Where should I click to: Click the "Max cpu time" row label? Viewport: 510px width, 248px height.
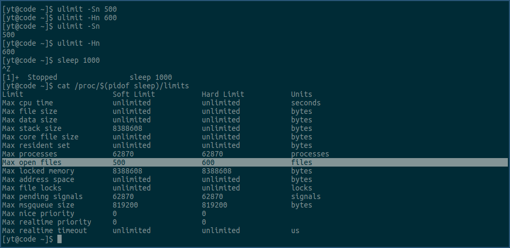(28, 103)
